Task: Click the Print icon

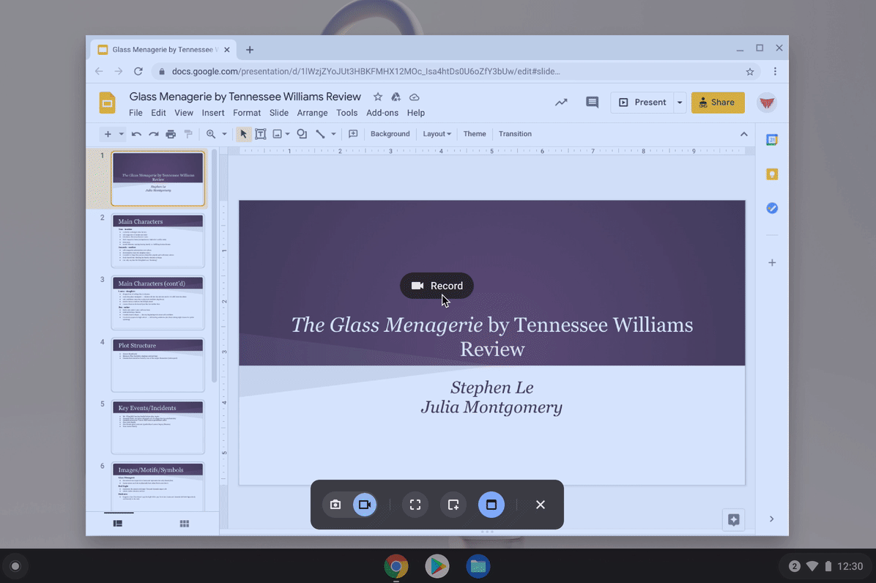Action: click(171, 134)
